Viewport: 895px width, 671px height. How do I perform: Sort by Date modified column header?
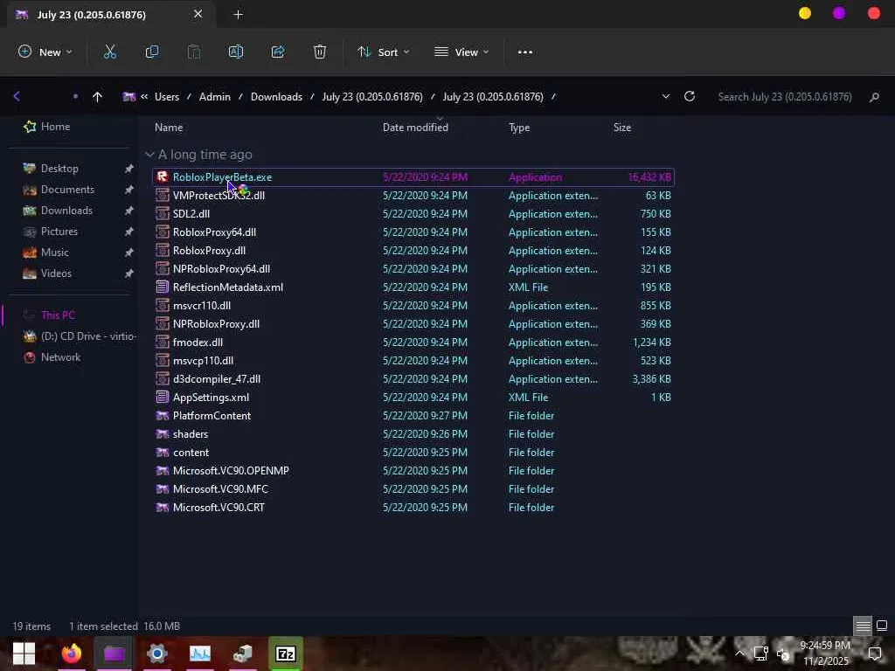[415, 128]
